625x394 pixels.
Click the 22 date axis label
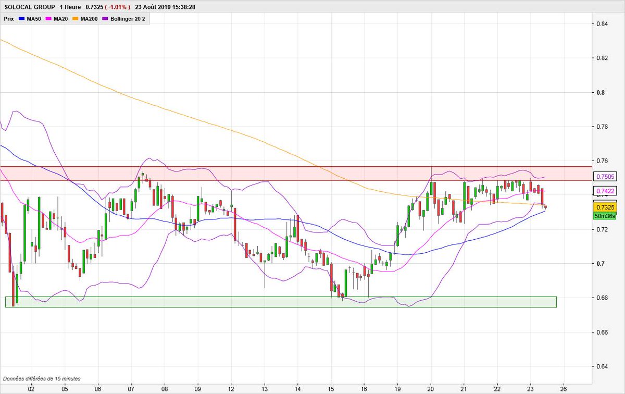[497, 389]
